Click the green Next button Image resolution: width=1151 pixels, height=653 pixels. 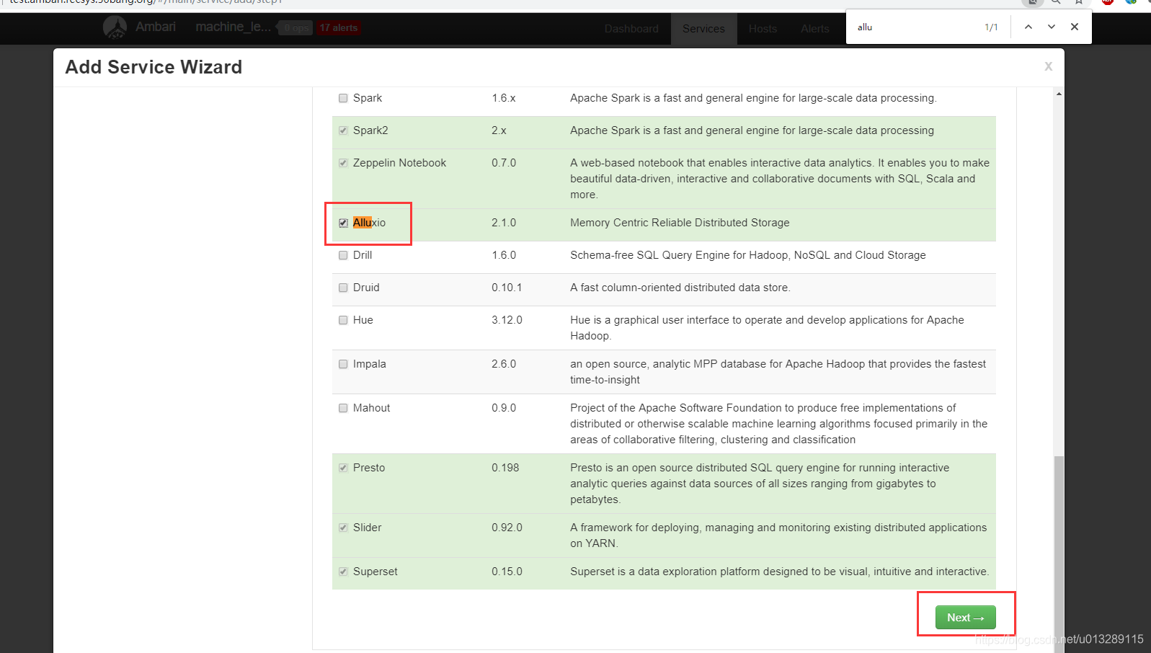965,617
